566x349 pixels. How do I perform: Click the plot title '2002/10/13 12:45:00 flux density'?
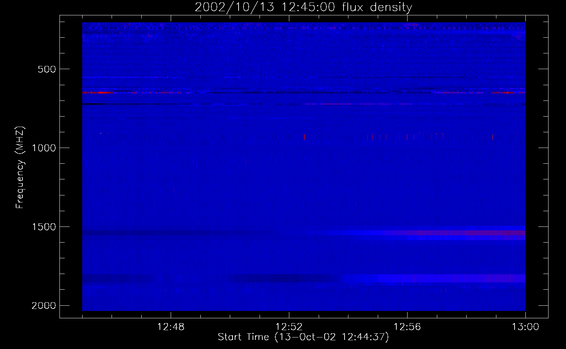pos(303,7)
